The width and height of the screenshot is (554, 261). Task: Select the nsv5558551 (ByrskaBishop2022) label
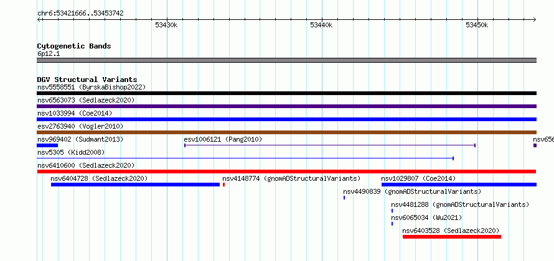(x=92, y=87)
